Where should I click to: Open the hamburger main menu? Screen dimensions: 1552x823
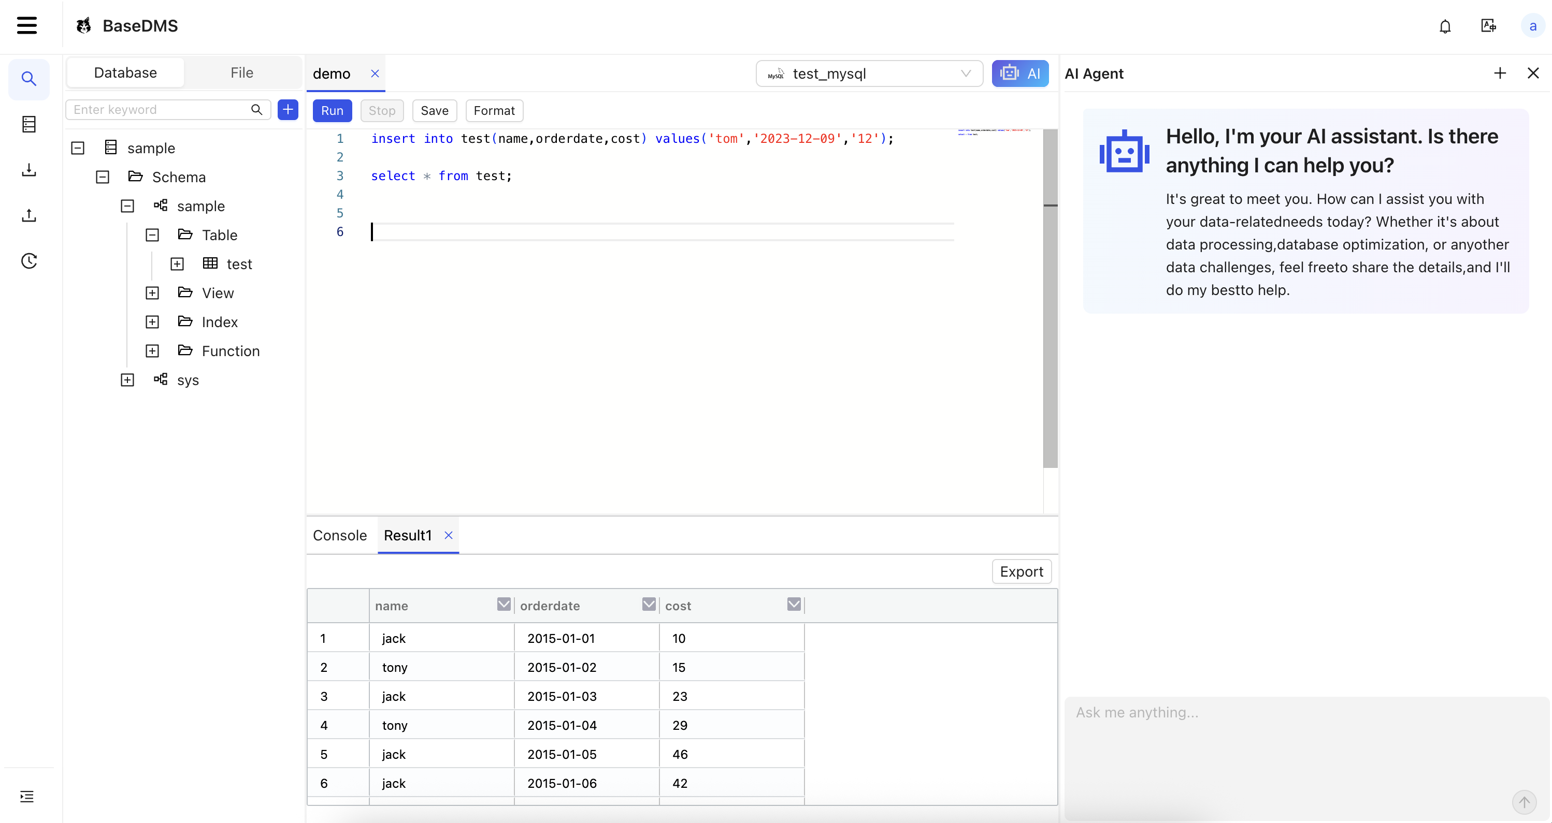click(x=26, y=25)
